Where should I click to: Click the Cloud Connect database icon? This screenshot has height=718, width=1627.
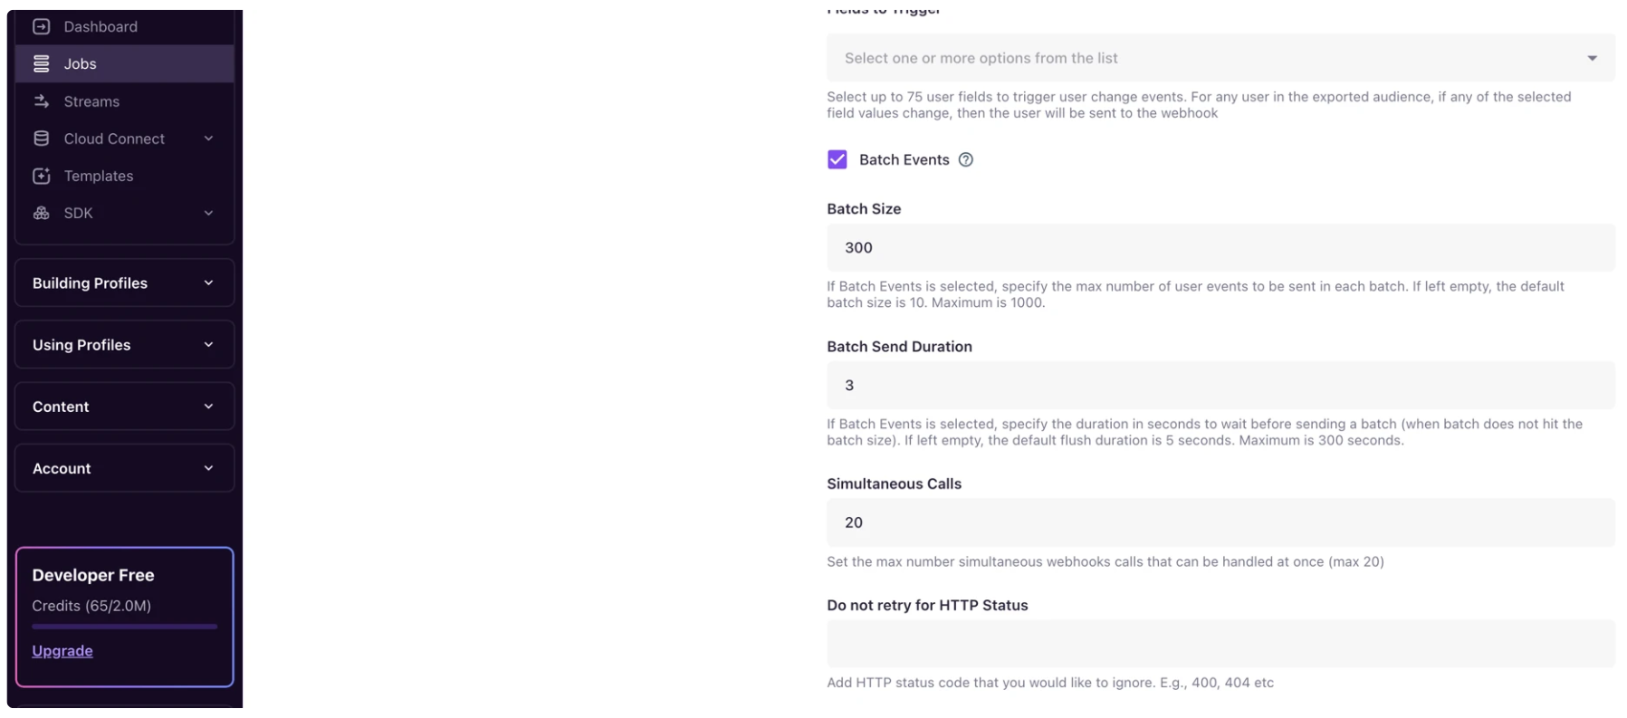42,139
